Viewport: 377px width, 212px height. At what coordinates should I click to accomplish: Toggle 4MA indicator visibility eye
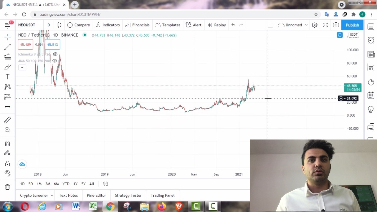click(54, 61)
